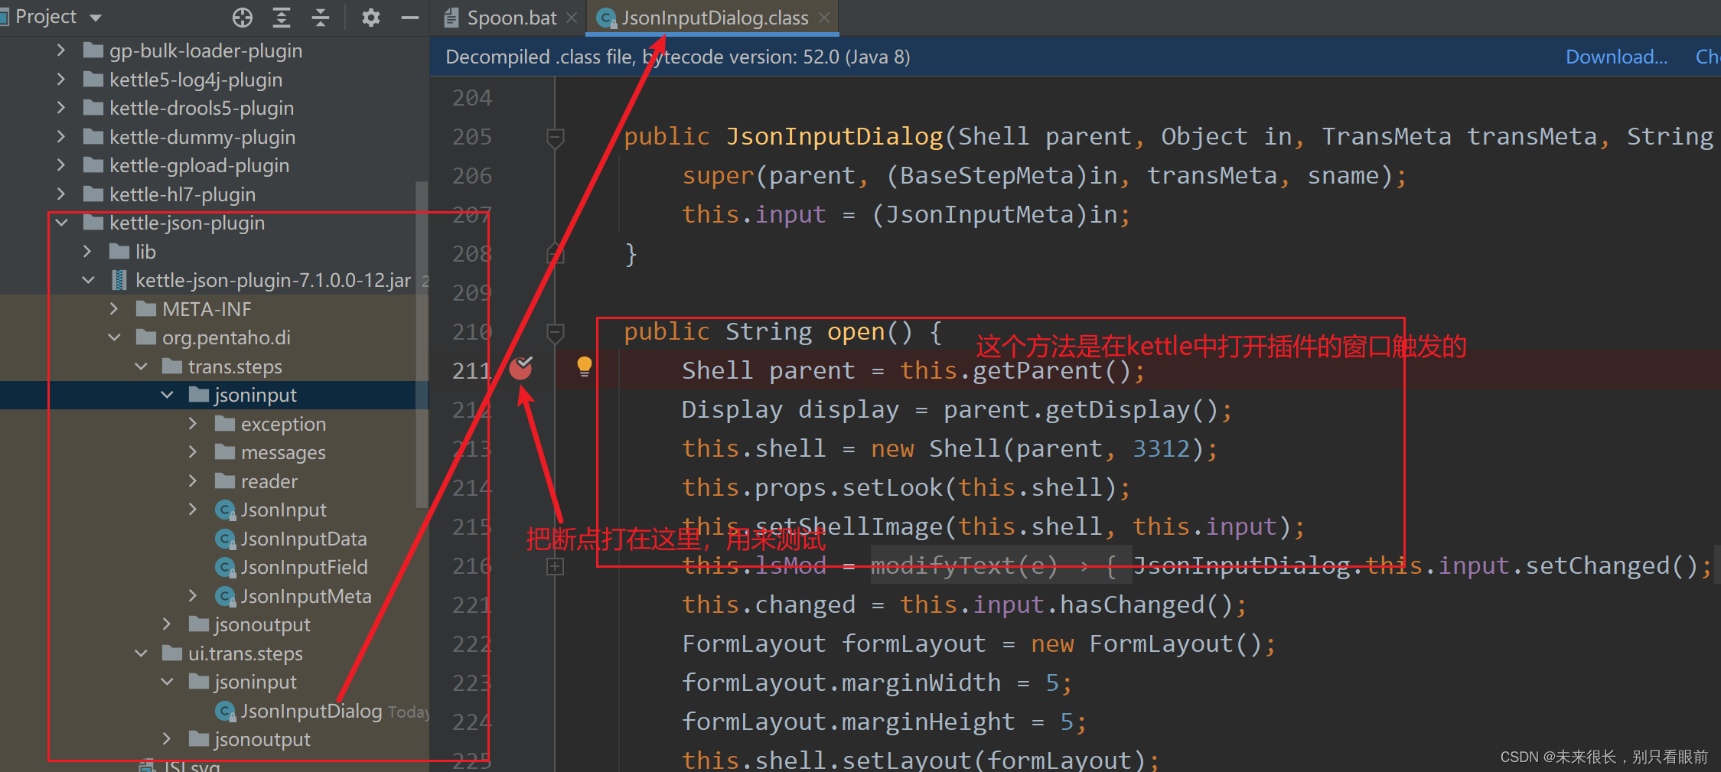Click the Collapse All icon
This screenshot has width=1721, height=772.
click(321, 17)
